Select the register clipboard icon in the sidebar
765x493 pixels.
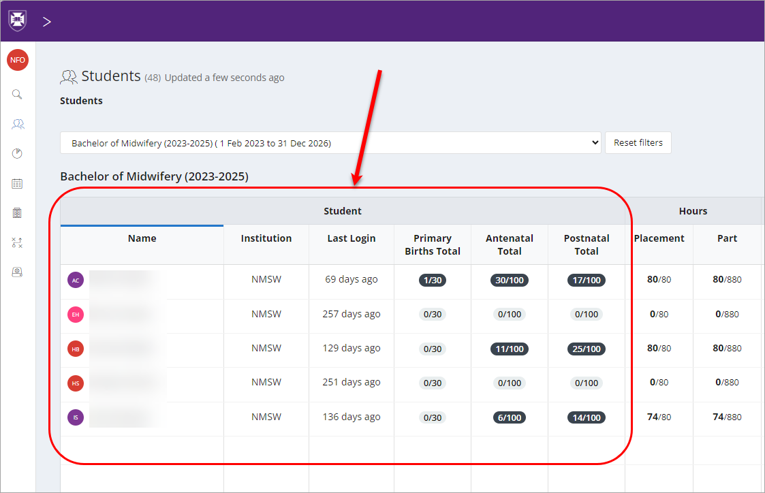[17, 212]
